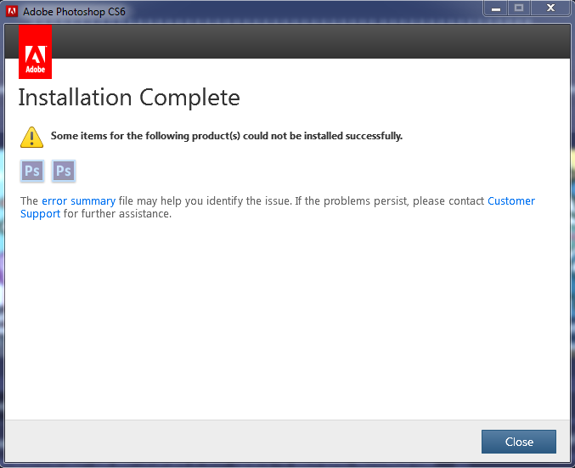
Task: Click the Close button
Action: tap(519, 442)
